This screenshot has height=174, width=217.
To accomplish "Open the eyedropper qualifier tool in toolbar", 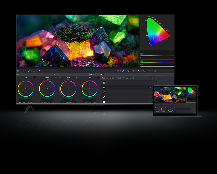I will tap(123, 71).
